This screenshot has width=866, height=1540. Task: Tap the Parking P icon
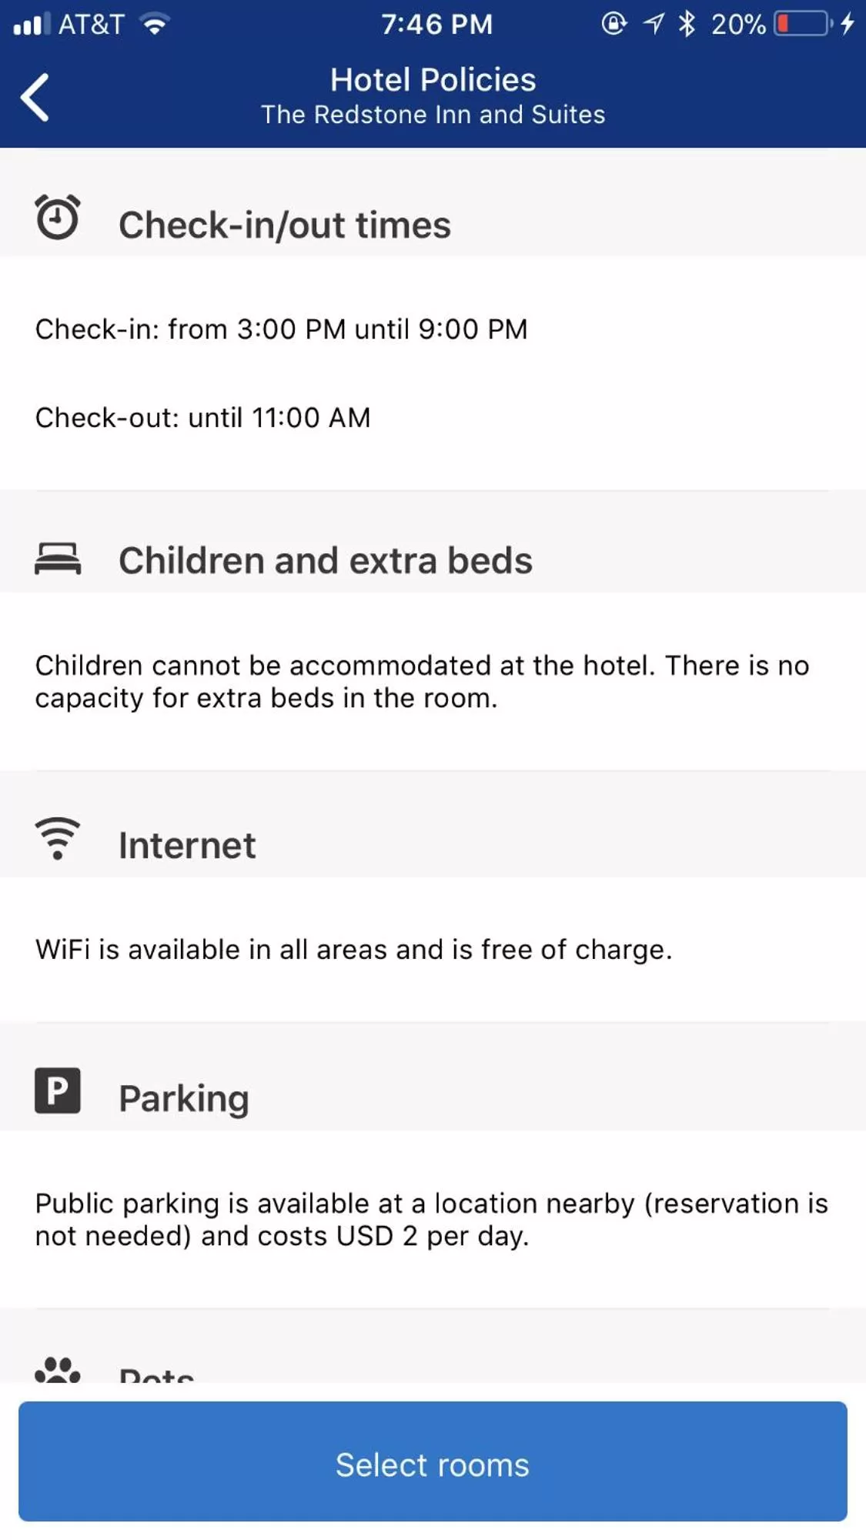click(x=58, y=1091)
